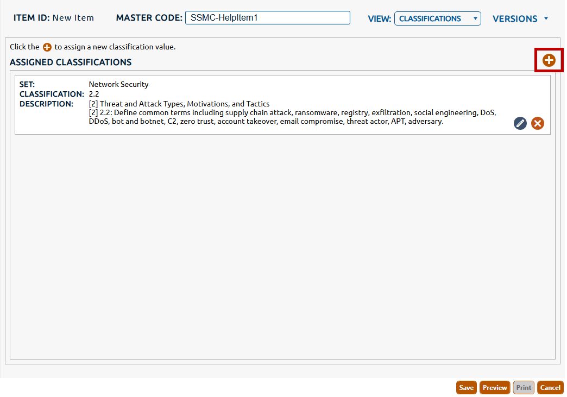Viewport: 567px width, 397px height.
Task: Cancel editing the item
Action: pos(550,387)
